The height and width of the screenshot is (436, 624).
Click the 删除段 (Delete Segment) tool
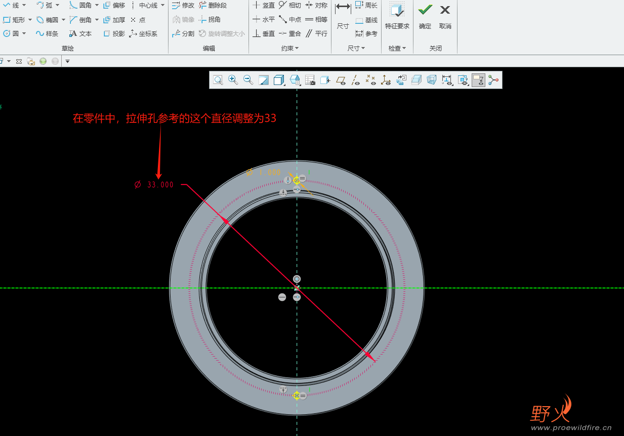tap(213, 5)
